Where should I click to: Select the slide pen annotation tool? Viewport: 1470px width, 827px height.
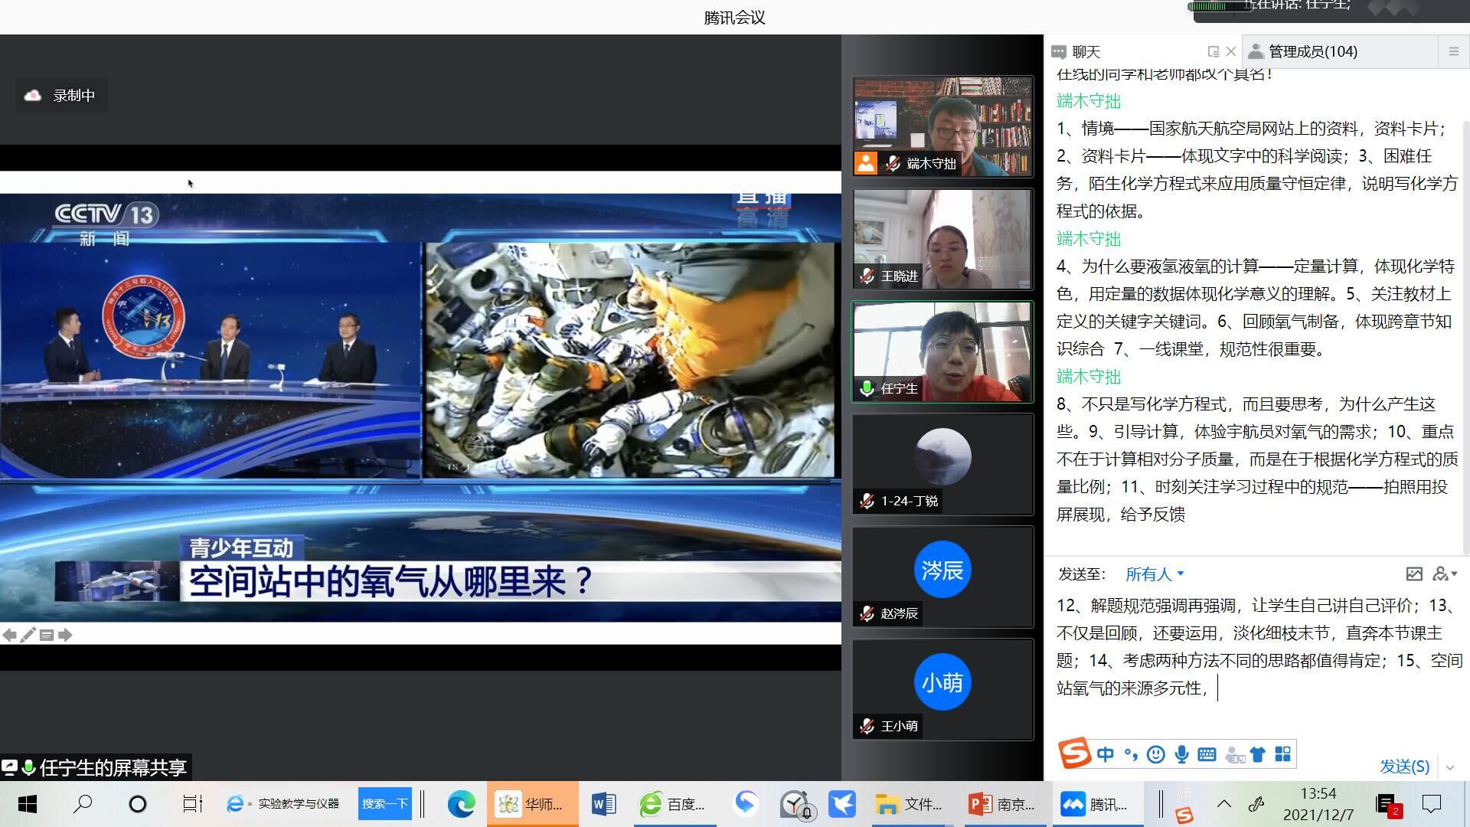pos(28,635)
